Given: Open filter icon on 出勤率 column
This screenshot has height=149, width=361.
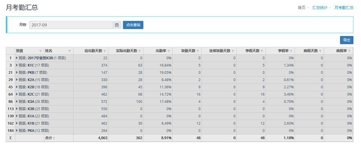Looking at the screenshot, I should (169, 51).
